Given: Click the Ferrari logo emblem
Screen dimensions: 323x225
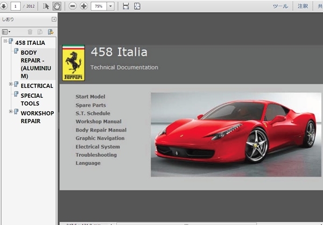Looking at the screenshot, I should click(74, 63).
